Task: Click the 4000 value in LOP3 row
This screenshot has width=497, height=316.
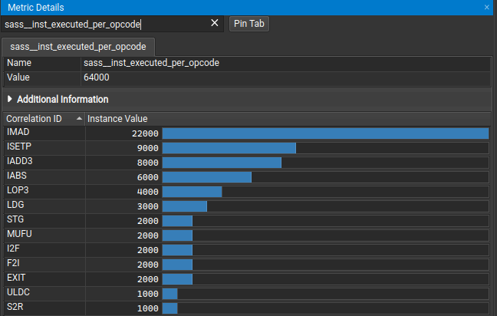Action: click(148, 192)
